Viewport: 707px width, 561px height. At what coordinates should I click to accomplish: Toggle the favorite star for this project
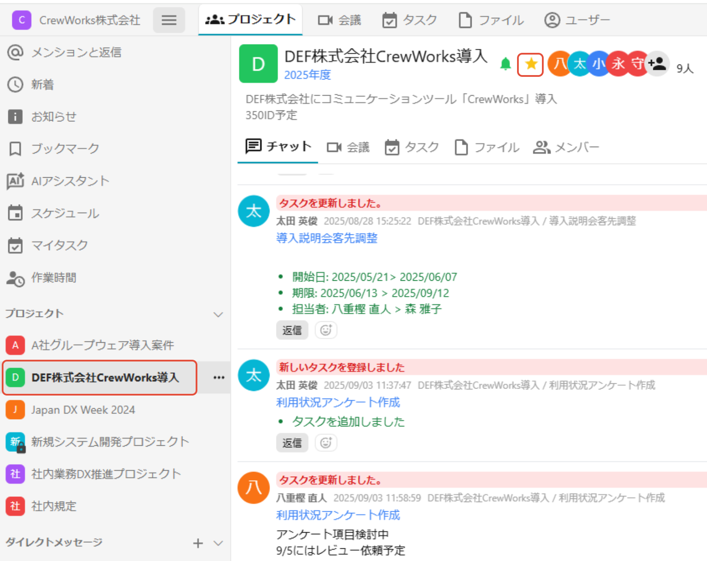click(x=531, y=64)
